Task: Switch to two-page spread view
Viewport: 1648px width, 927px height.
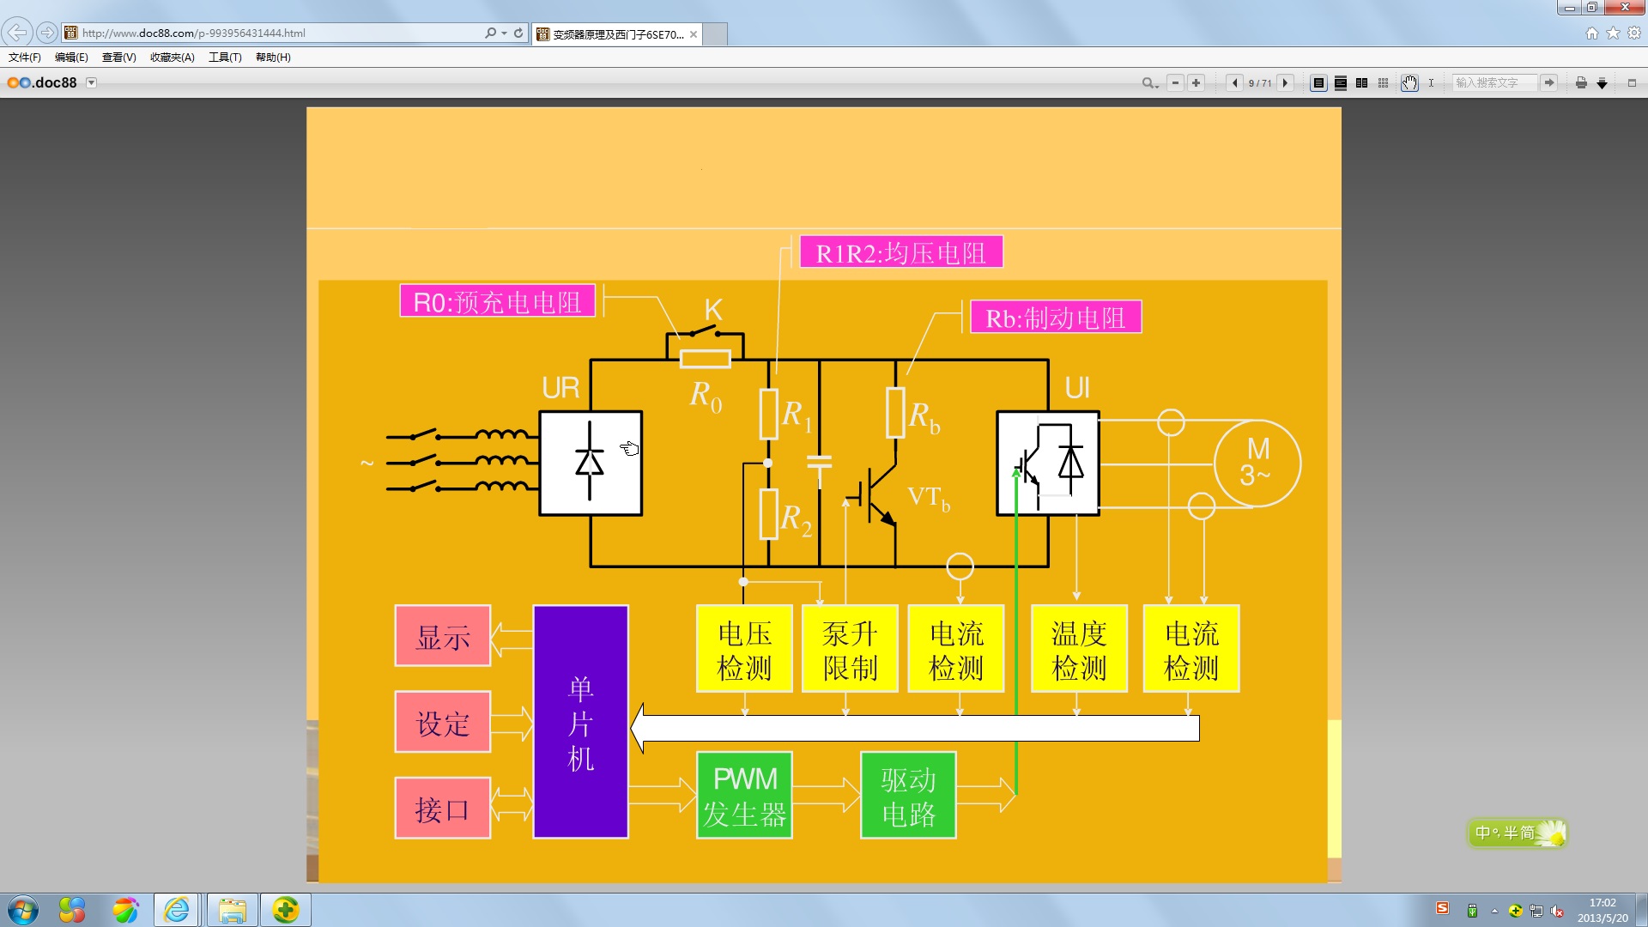Action: pyautogui.click(x=1362, y=83)
